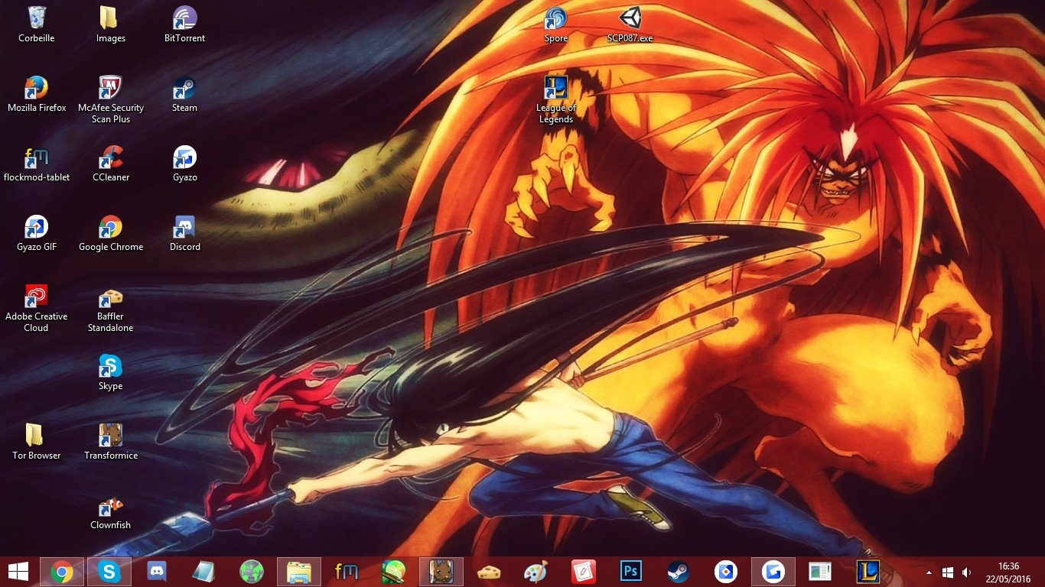This screenshot has width=1045, height=587.
Task: Show hidden system tray icons arrow
Action: pos(929,572)
